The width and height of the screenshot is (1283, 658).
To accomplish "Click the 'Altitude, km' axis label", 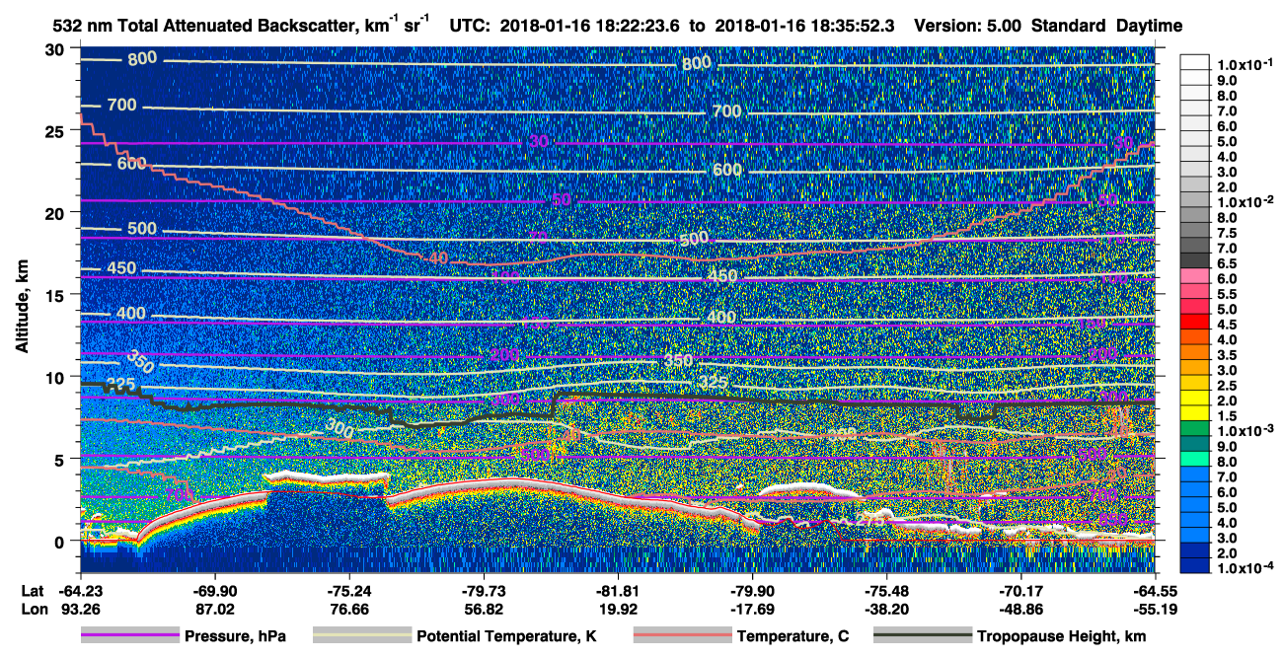I will coord(21,309).
